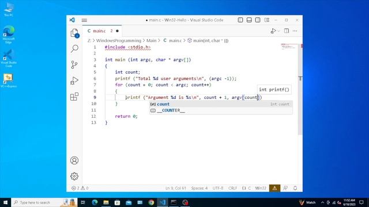Image resolution: width=369 pixels, height=207 pixels.
Task: Open the Accounts menu icon
Action: pos(74,160)
